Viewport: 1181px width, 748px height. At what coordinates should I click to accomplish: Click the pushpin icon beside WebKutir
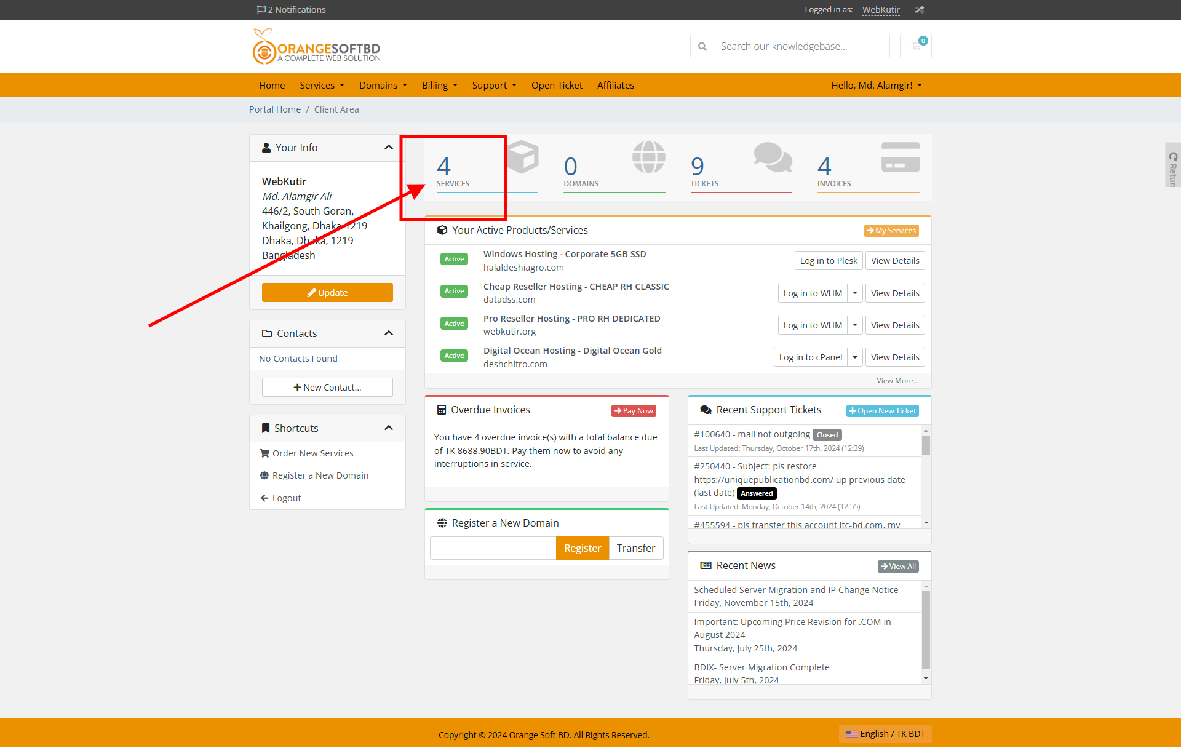[x=918, y=9]
